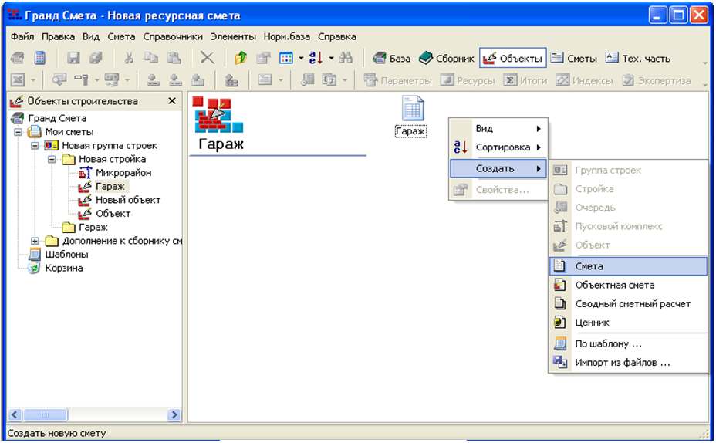
Task: Click the Создать context menu item
Action: pos(498,168)
